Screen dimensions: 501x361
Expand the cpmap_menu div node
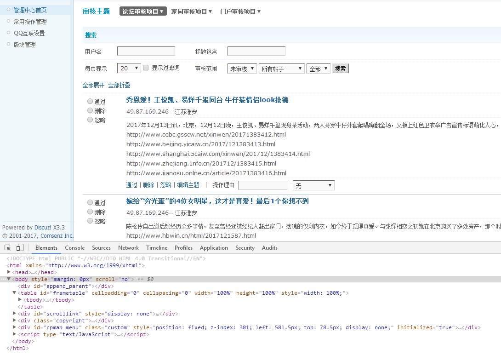tap(14, 327)
